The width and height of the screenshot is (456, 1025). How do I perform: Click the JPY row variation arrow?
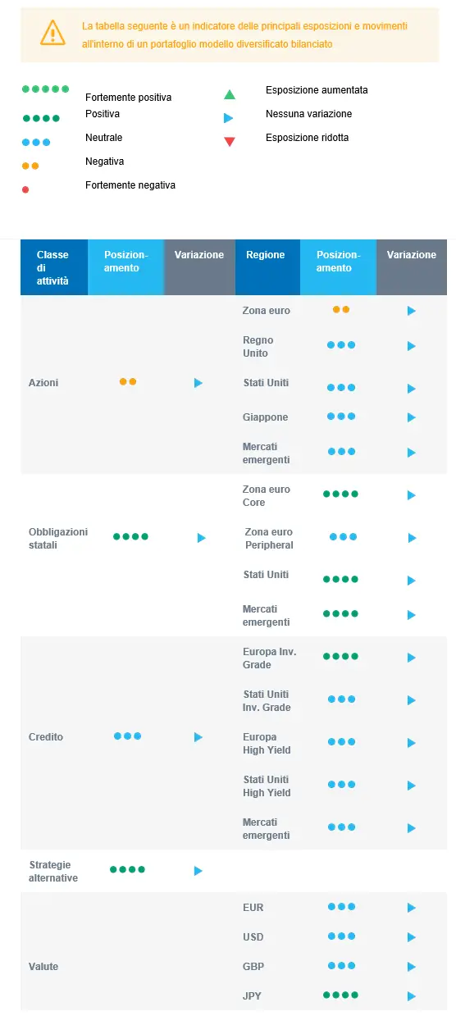412,996
